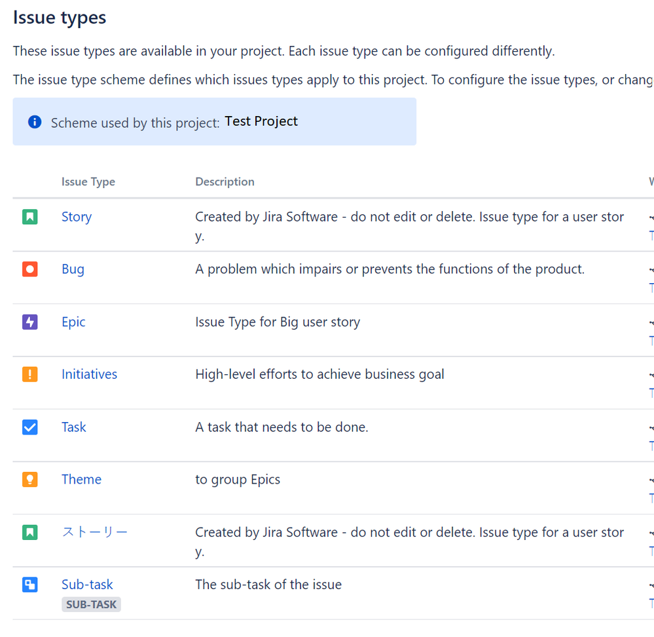Open the Initiatives issue type link
The height and width of the screenshot is (637, 654).
89,374
